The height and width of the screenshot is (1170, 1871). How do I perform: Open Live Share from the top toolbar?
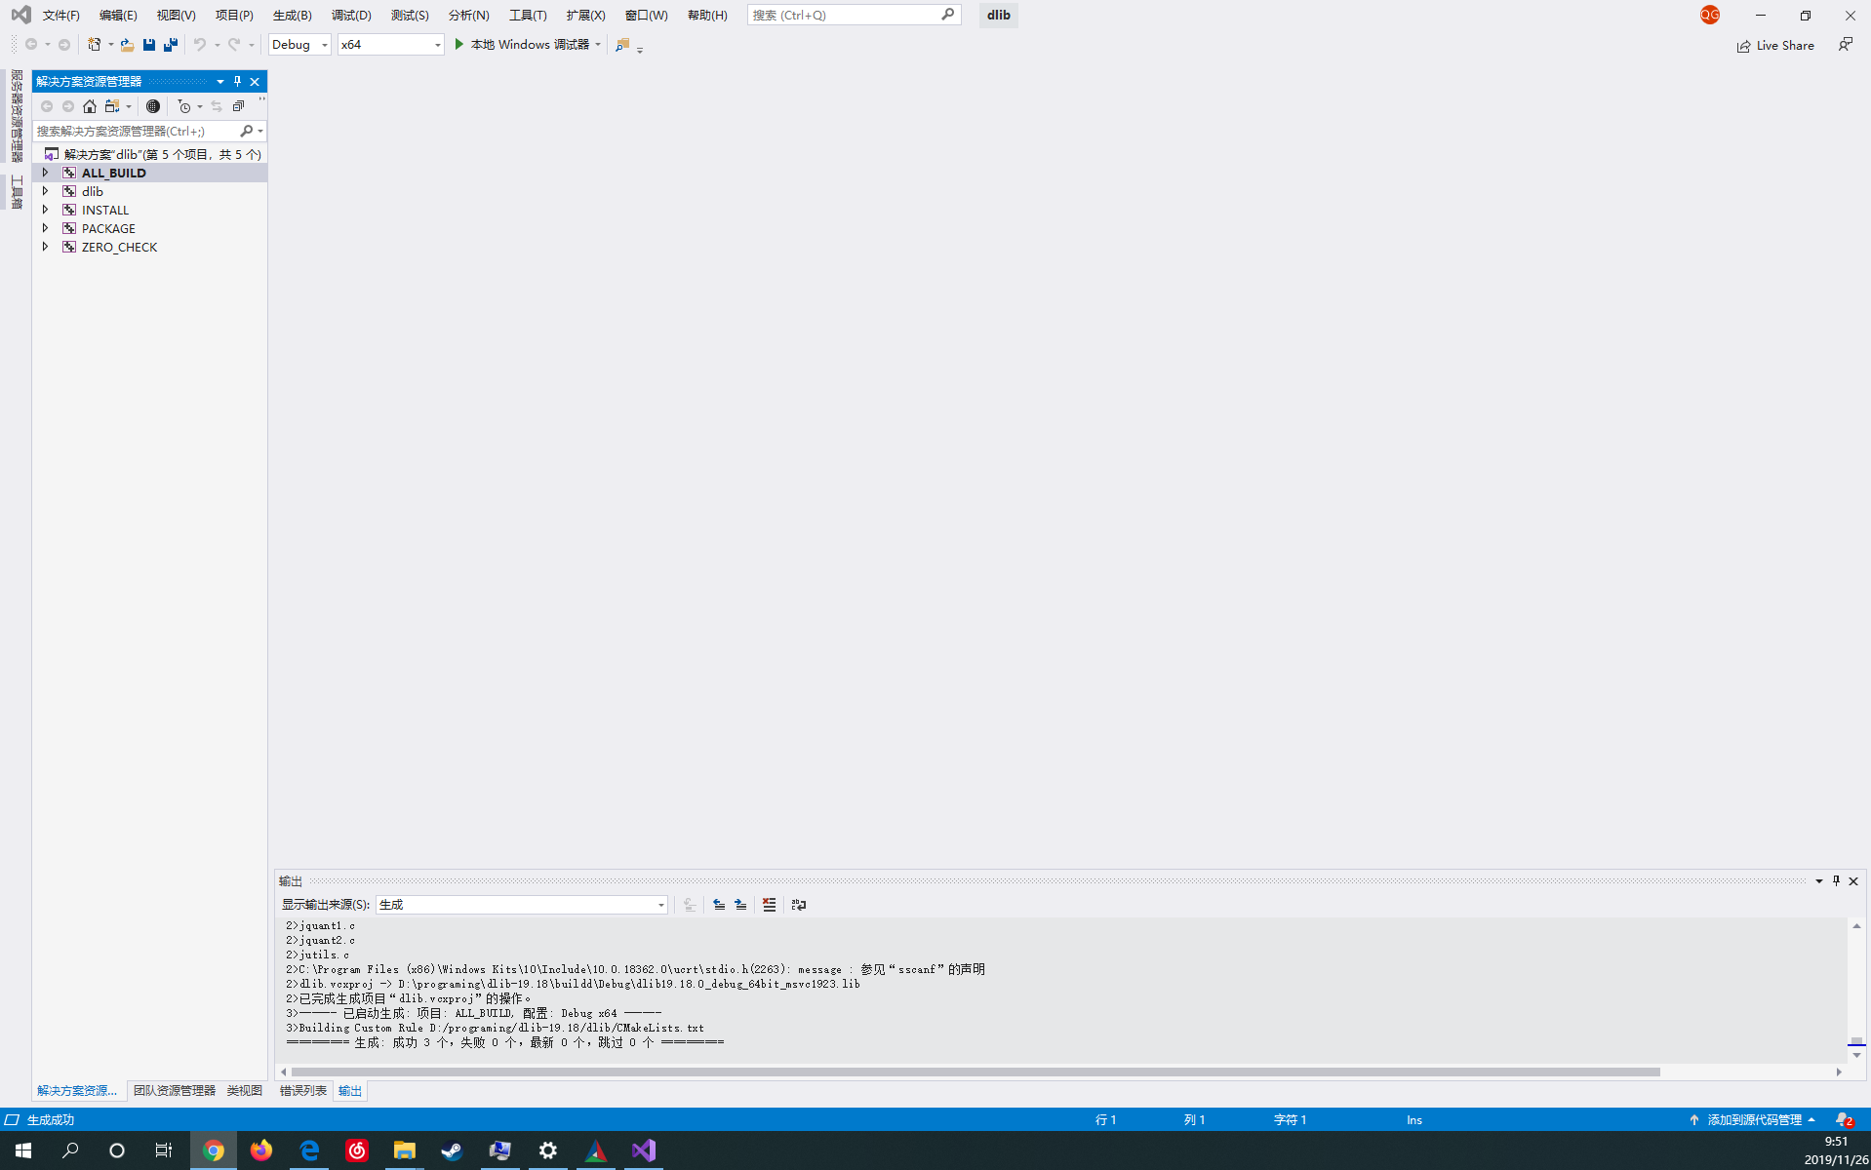(1775, 45)
